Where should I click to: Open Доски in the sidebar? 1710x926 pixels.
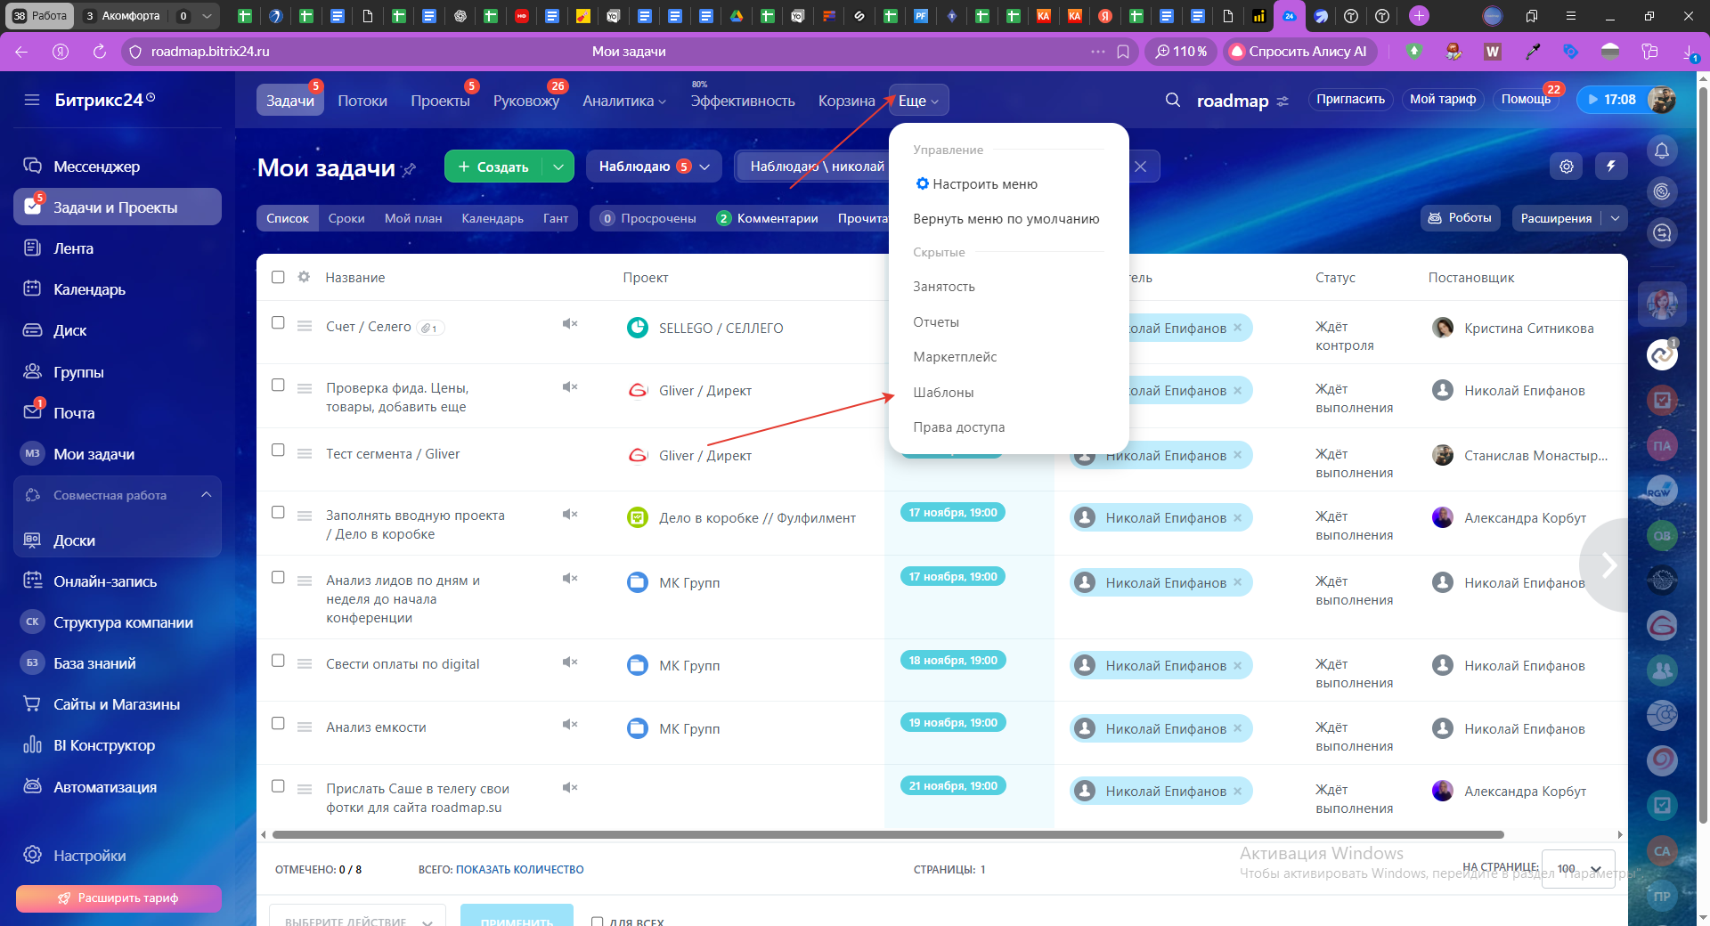[74, 540]
